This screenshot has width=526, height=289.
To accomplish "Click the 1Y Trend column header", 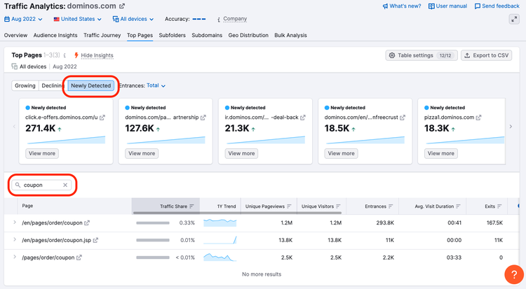I will [227, 206].
